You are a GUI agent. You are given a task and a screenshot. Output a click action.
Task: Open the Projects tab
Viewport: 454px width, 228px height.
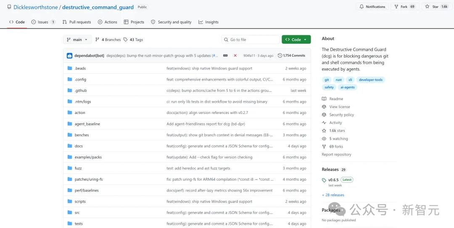tap(134, 22)
